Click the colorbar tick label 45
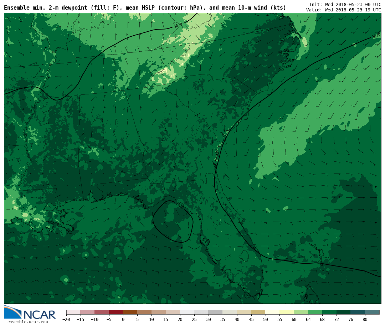This screenshot has width=385, height=326. (251, 319)
